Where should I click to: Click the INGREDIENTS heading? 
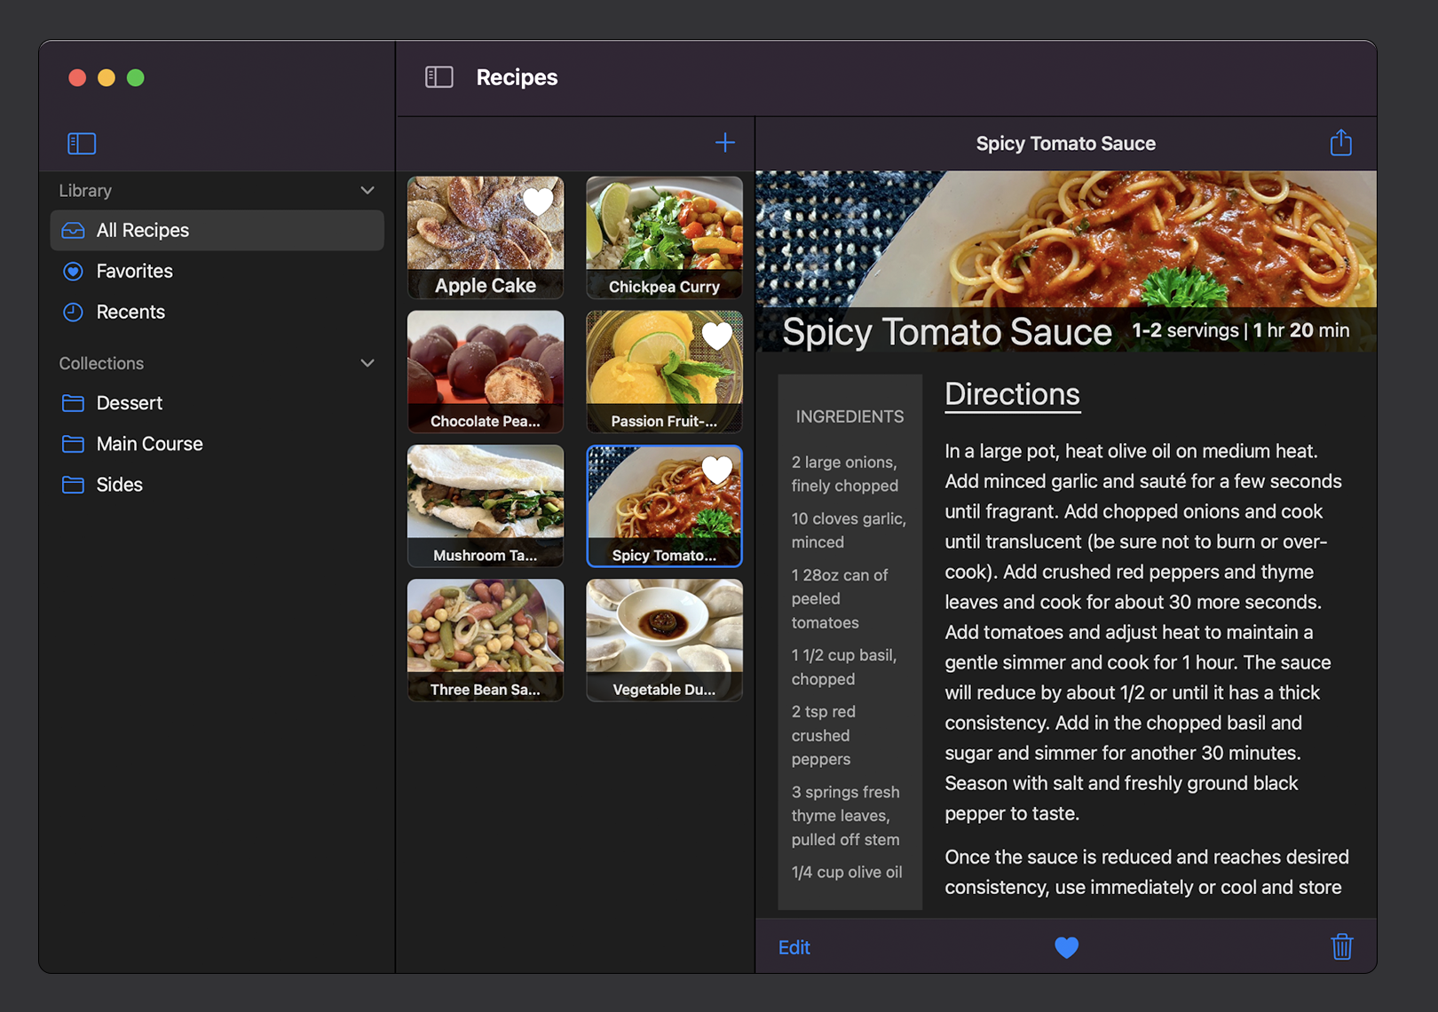pyautogui.click(x=849, y=416)
